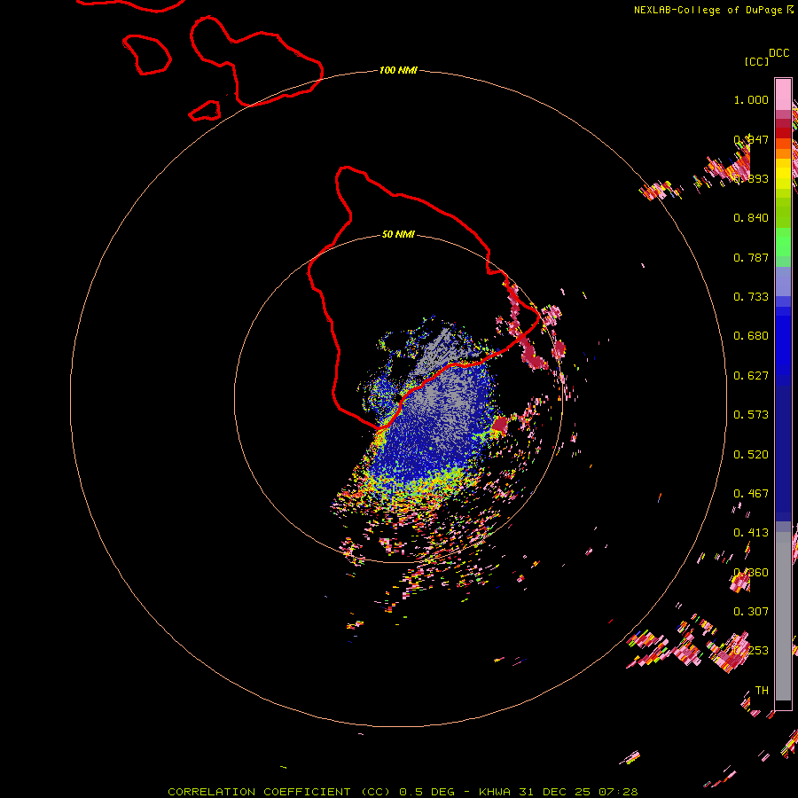Select the 0.627 color scale value
Screen dimensions: 798x798
[x=751, y=376]
